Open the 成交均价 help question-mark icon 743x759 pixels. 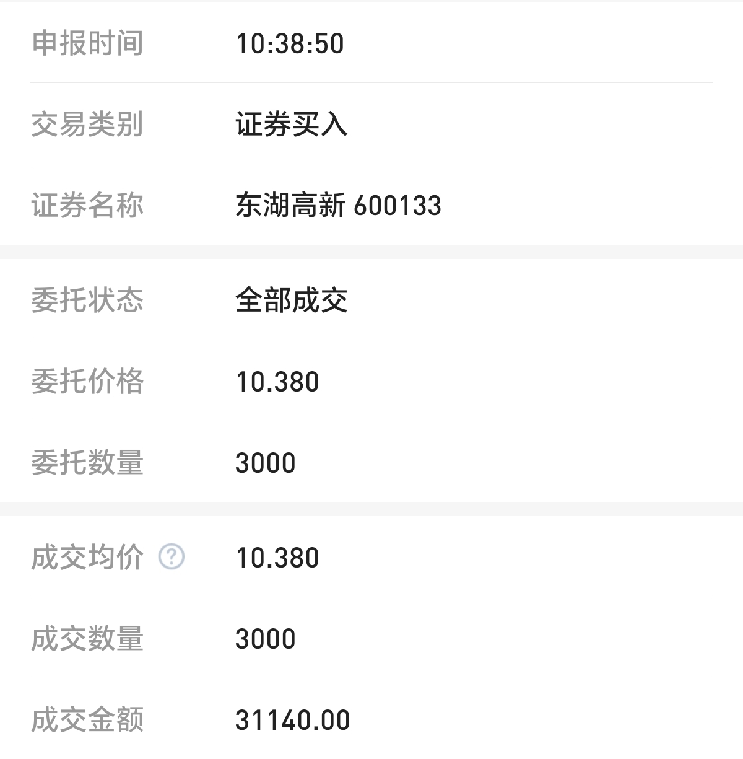click(x=172, y=557)
